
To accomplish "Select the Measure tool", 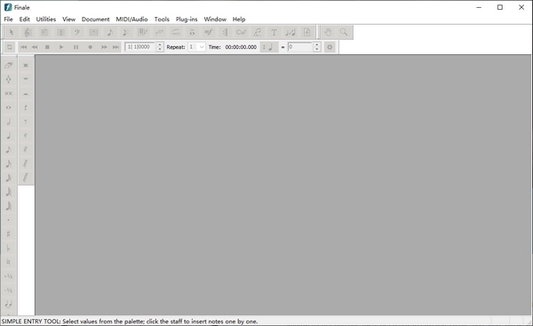I will coord(93,32).
